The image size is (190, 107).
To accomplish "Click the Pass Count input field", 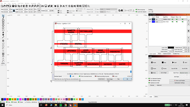I will [170, 49].
